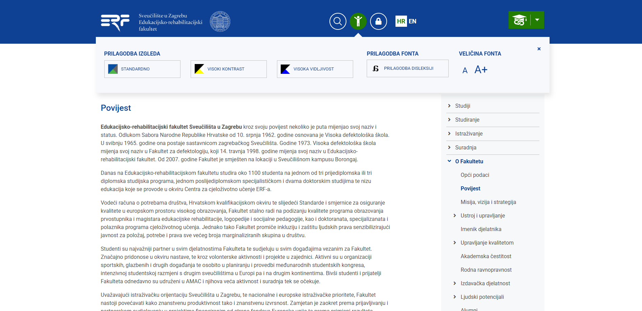This screenshot has width=642, height=311.
Task: Enable Prilagodba disleksiji font
Action: pos(408,68)
